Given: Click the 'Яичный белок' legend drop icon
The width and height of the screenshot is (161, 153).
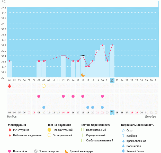Looking at the screenshot, I should point(123,151).
